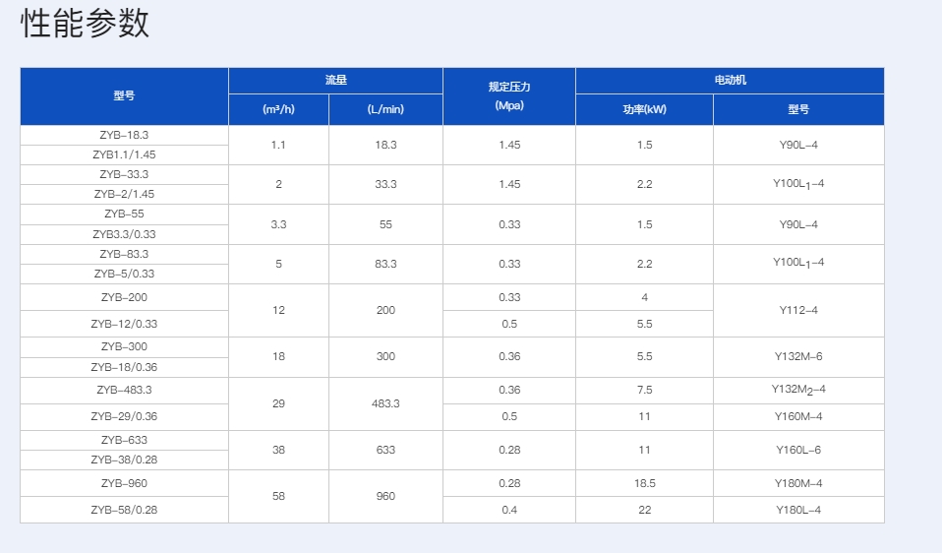
Task: Click the ZYB1.1/1.45 model cell
Action: (124, 155)
